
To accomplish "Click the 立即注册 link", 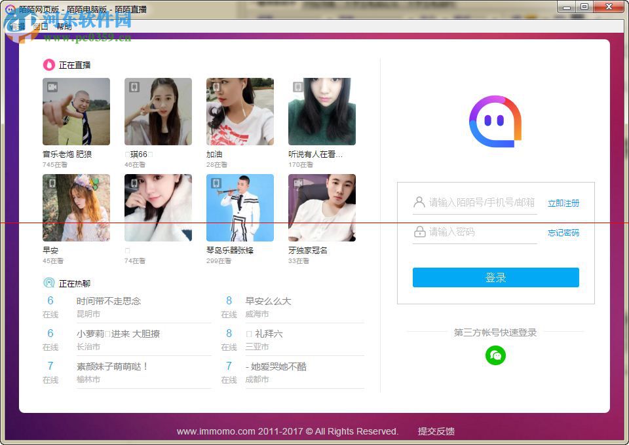I will (563, 203).
